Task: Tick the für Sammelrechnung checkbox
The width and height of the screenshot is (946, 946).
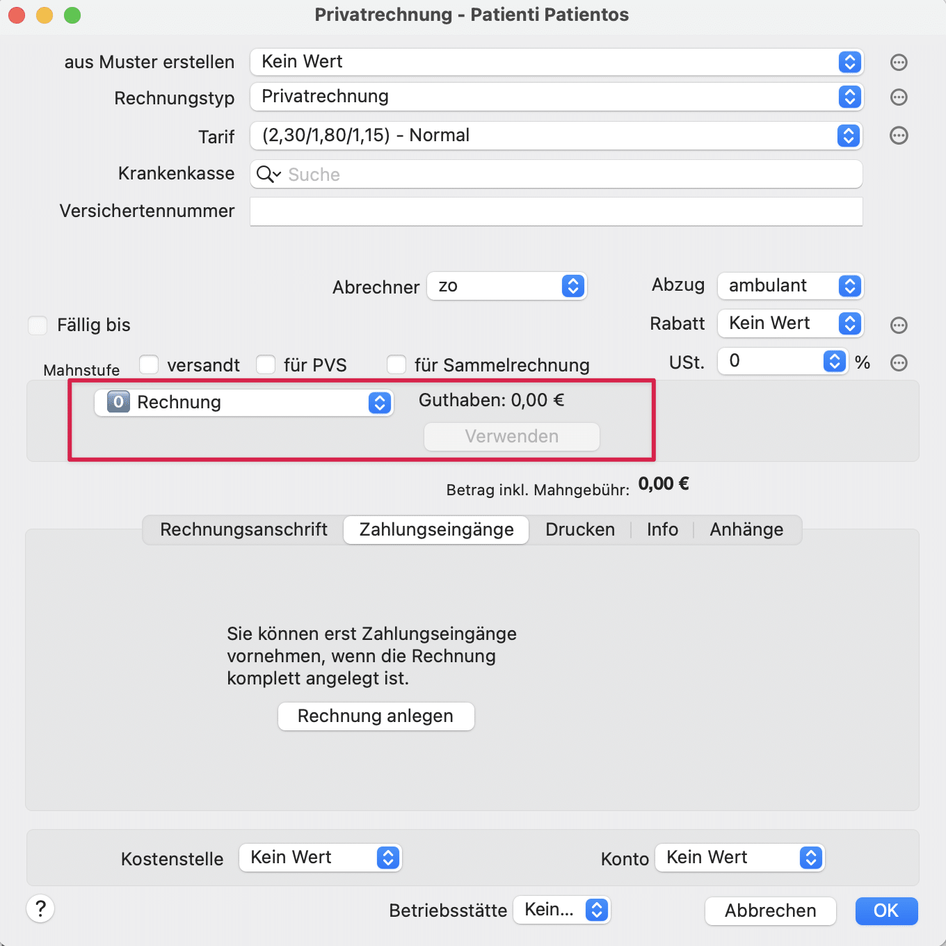Action: click(x=396, y=364)
